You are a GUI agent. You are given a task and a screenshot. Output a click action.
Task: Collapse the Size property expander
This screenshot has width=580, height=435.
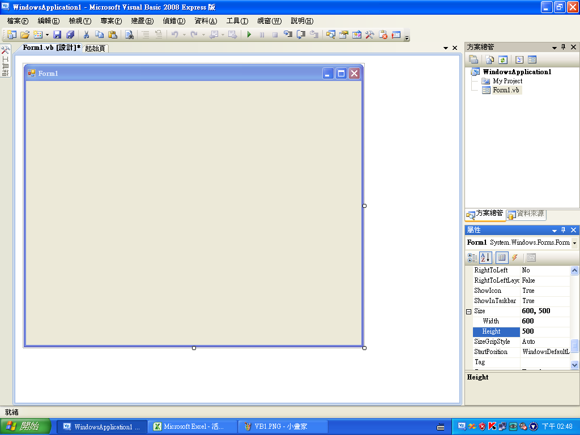coord(468,312)
